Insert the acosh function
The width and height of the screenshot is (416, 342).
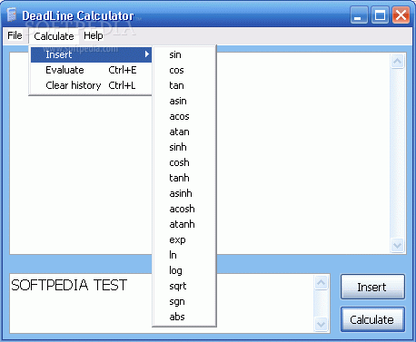click(184, 209)
